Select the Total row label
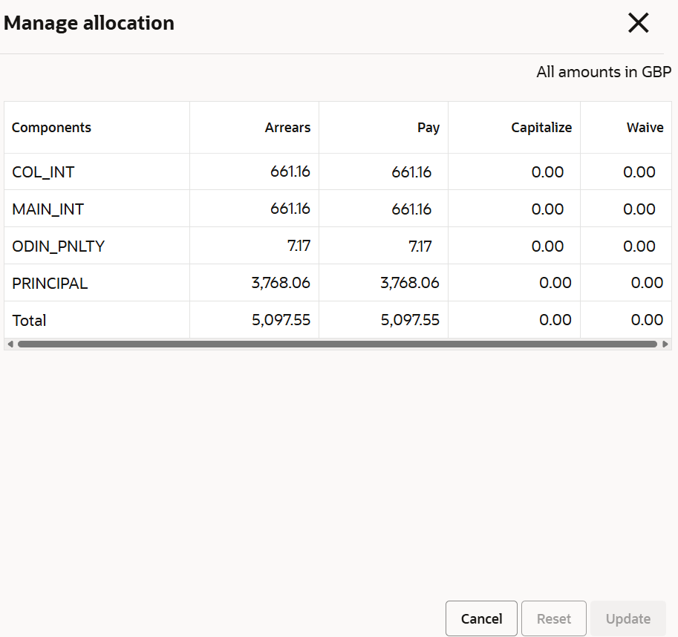The height and width of the screenshot is (637, 678). click(30, 321)
